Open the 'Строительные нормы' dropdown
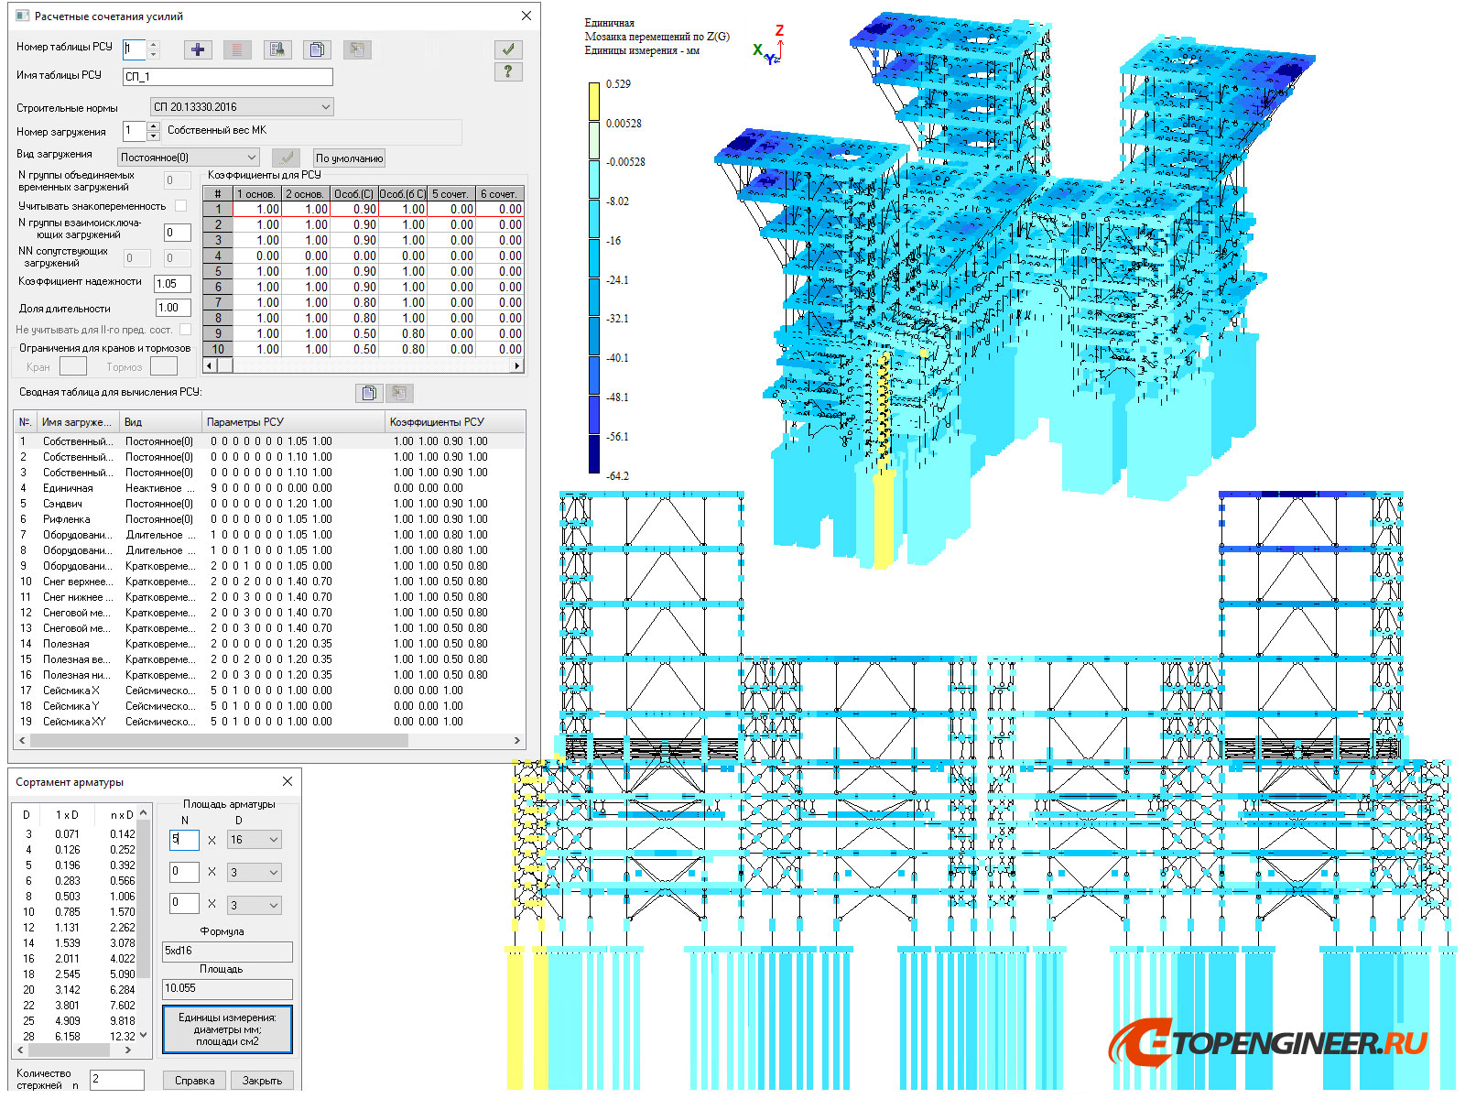Screen dimensions: 1465x1099 coord(242,107)
